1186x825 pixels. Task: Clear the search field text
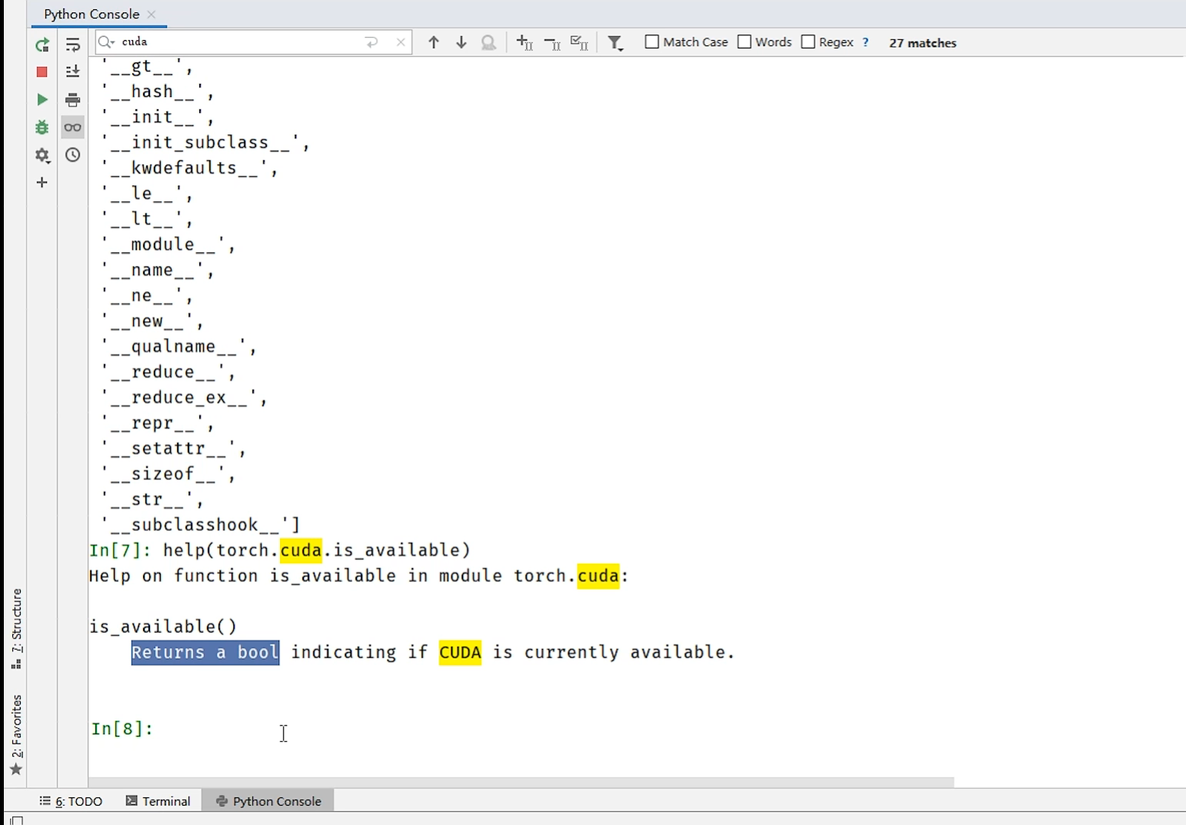click(401, 42)
